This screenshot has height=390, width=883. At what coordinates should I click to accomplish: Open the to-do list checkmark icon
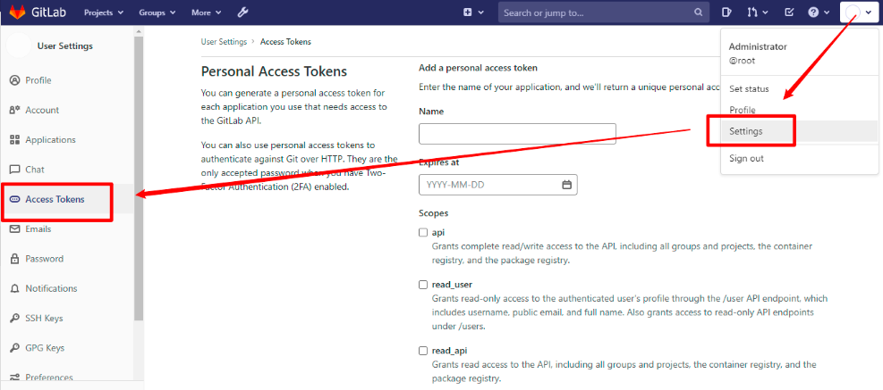coord(788,12)
